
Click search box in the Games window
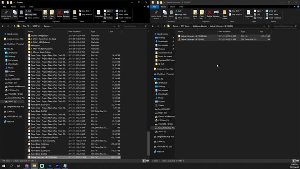(135, 26)
